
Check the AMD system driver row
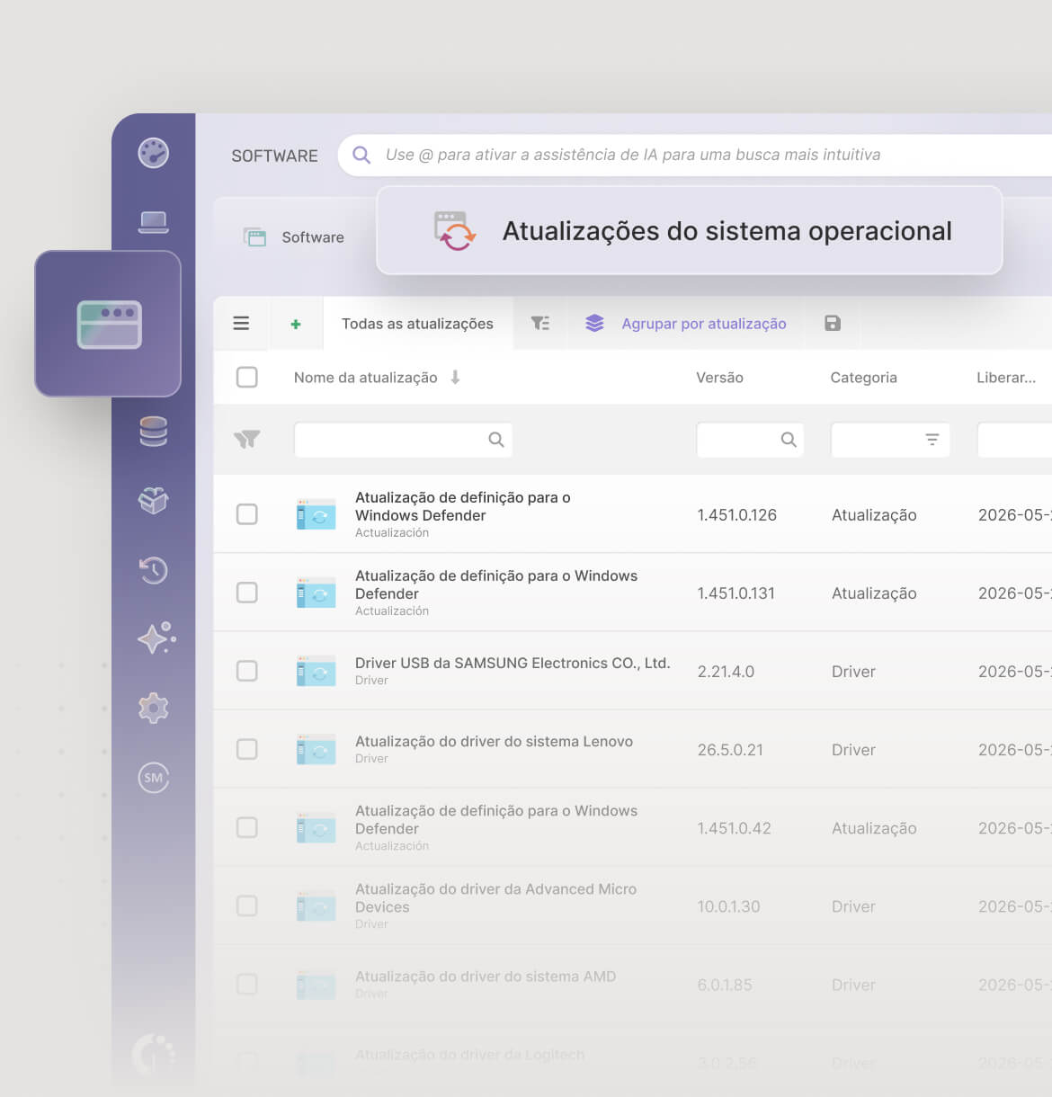[246, 984]
